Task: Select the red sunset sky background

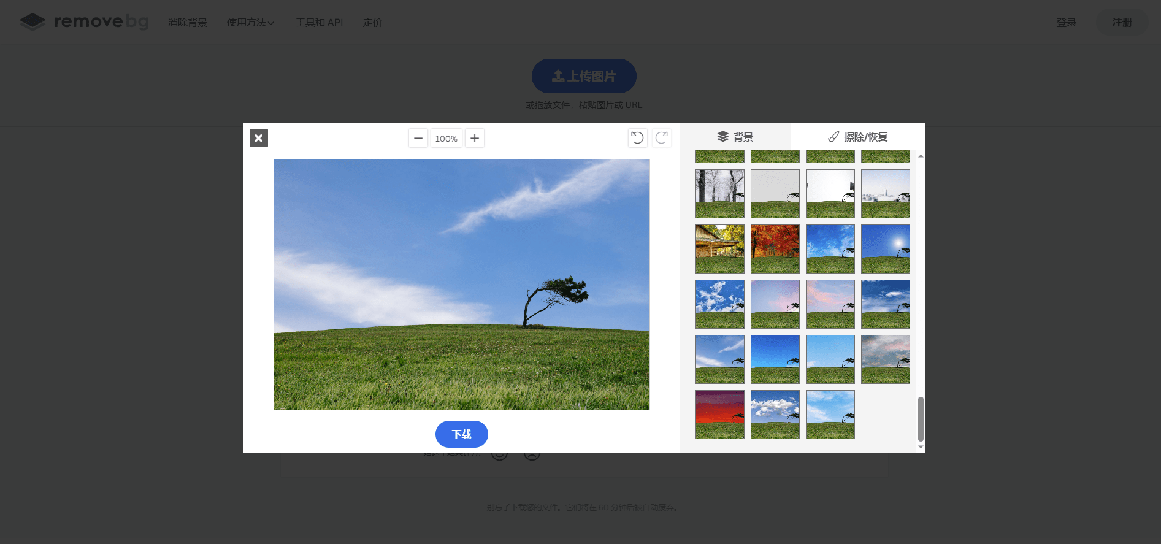Action: [719, 415]
